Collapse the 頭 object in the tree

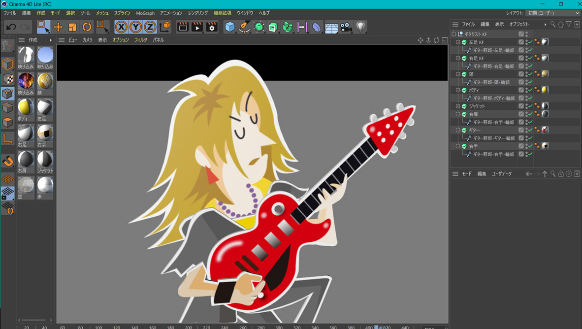[x=458, y=74]
